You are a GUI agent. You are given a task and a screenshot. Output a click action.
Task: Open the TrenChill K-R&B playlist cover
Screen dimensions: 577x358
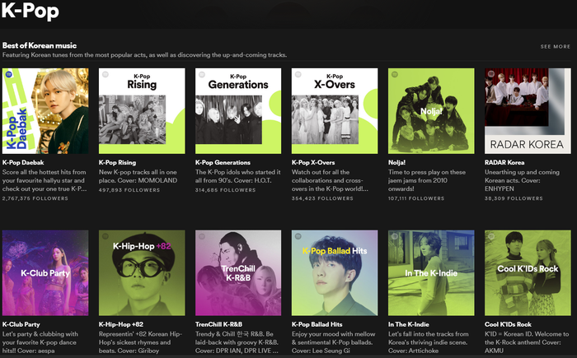coord(238,272)
